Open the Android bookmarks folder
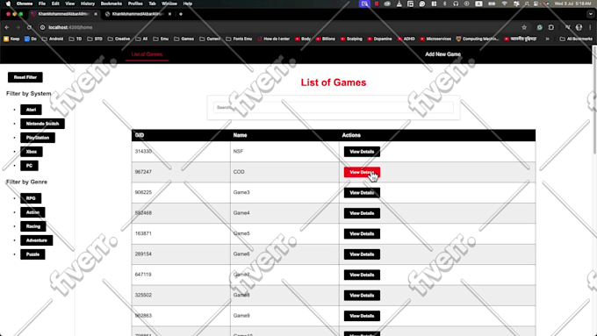Viewport: 597px width, 336px height. pyautogui.click(x=53, y=39)
